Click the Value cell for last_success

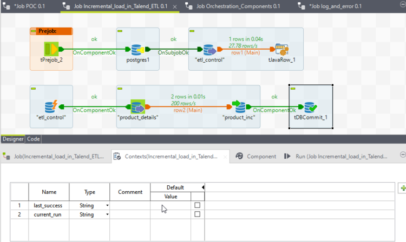tap(171, 206)
